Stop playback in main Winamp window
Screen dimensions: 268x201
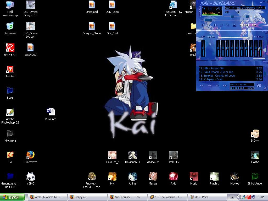tap(221, 25)
